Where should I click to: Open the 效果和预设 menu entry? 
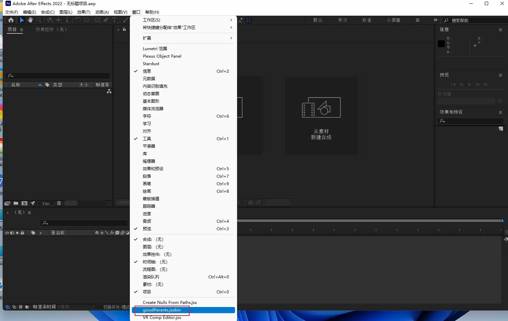153,169
